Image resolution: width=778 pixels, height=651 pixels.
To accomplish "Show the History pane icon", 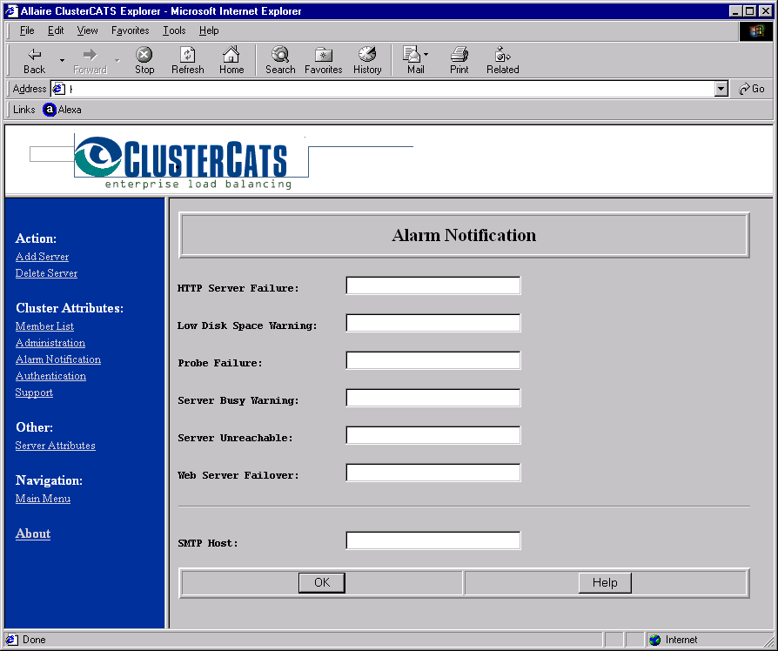I will 367,61.
